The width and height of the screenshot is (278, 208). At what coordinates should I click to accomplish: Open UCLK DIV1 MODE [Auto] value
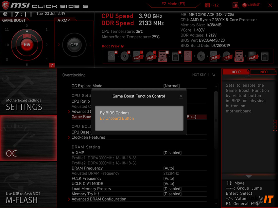[x=169, y=184]
